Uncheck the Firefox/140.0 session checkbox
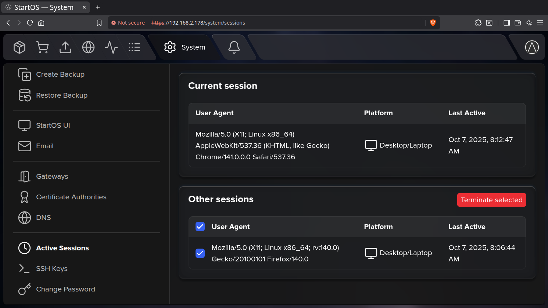Image resolution: width=548 pixels, height=308 pixels. 200,253
